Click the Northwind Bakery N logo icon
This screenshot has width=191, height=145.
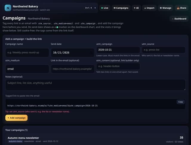click(8, 8)
